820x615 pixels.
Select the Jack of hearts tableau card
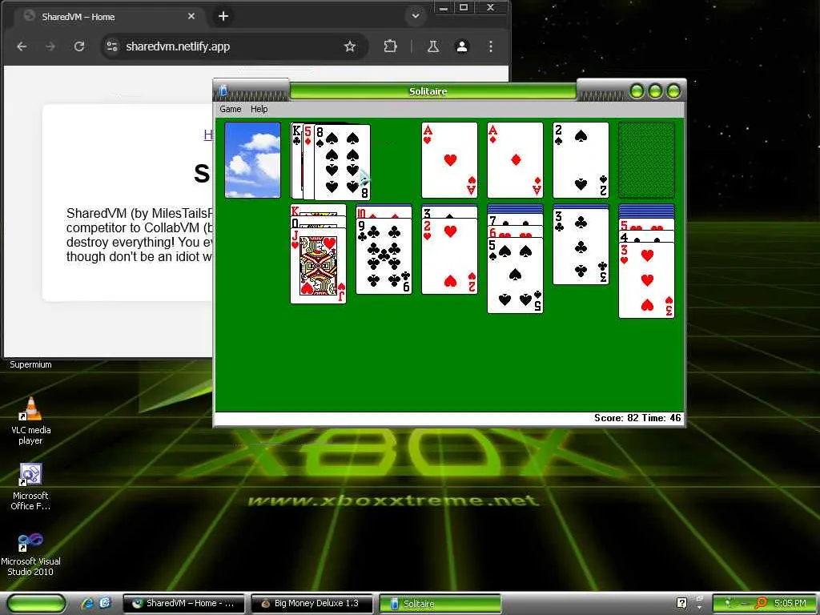(318, 266)
